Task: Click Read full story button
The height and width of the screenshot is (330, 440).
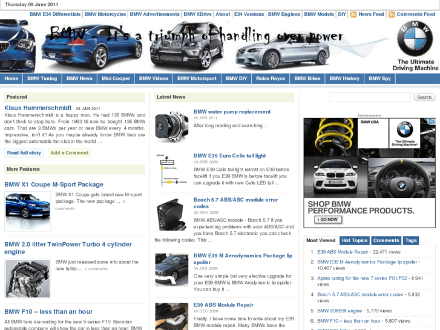Action: (24, 153)
